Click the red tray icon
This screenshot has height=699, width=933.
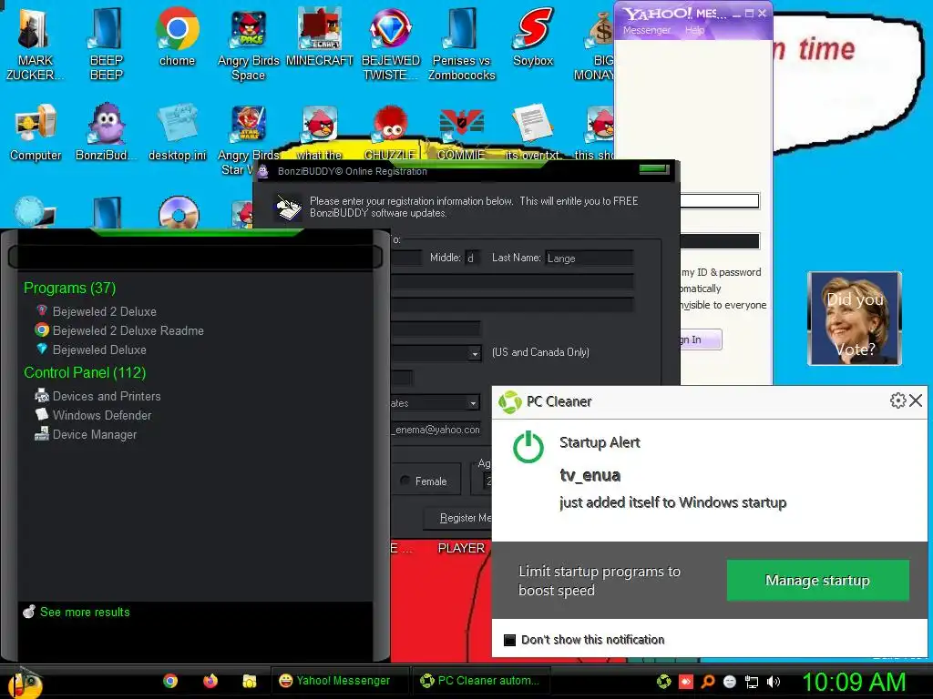coord(686,682)
